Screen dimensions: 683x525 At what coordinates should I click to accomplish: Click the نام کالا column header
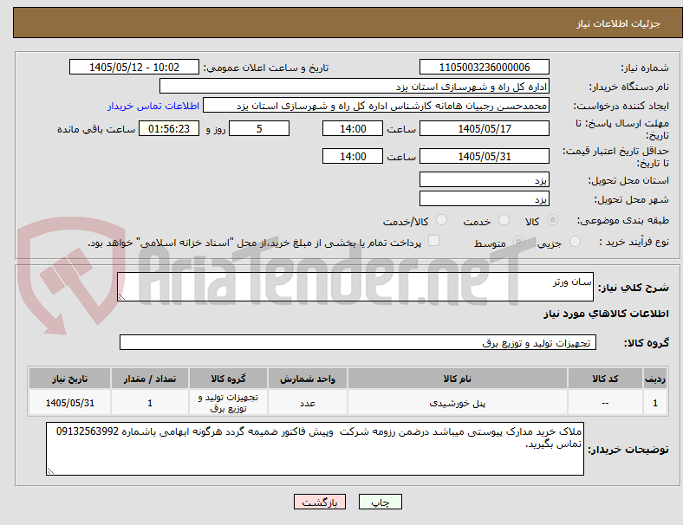point(458,379)
